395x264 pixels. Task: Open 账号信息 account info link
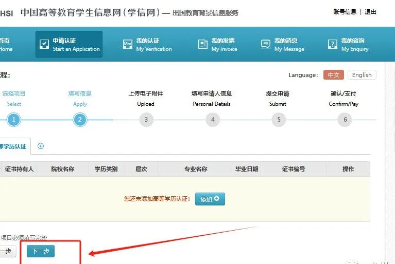pyautogui.click(x=345, y=12)
